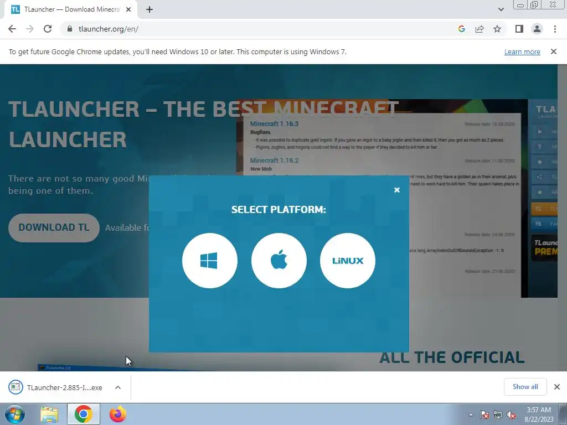Click the TLauncher heading text
Viewport: 567px width, 425px height.
coord(203,125)
